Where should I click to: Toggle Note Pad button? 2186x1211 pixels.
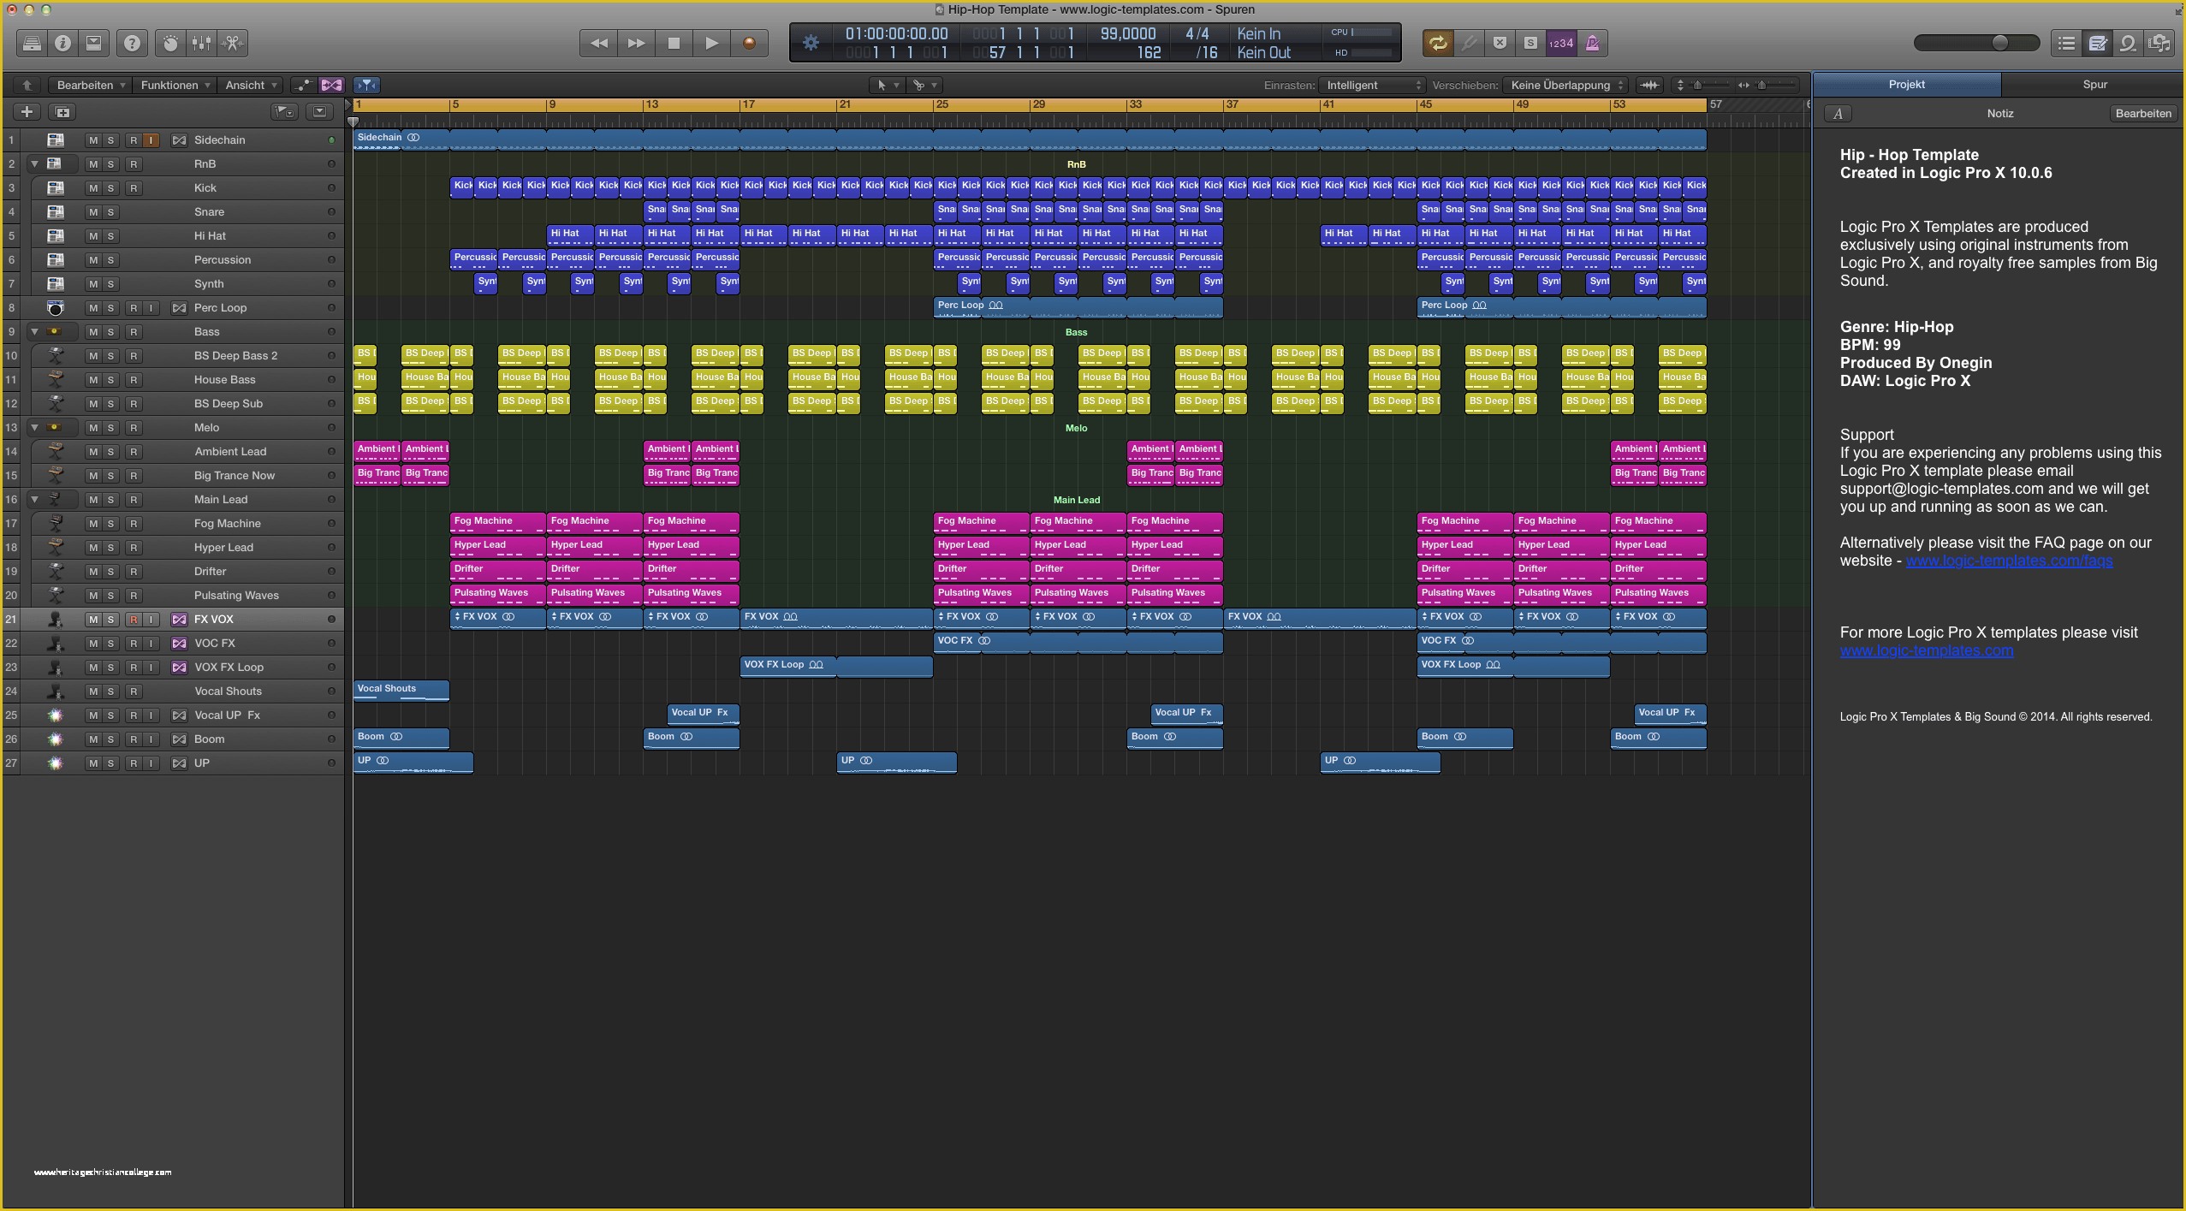pyautogui.click(x=2097, y=43)
